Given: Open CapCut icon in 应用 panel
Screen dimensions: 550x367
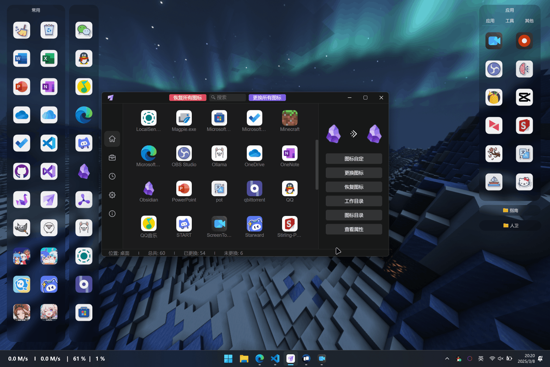Looking at the screenshot, I should tap(524, 97).
